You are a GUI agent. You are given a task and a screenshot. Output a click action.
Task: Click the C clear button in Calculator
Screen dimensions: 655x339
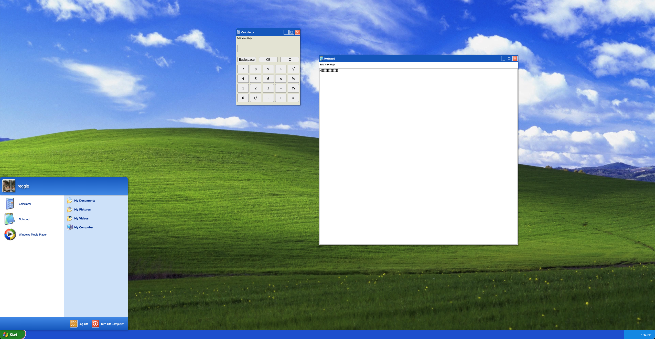[290, 60]
